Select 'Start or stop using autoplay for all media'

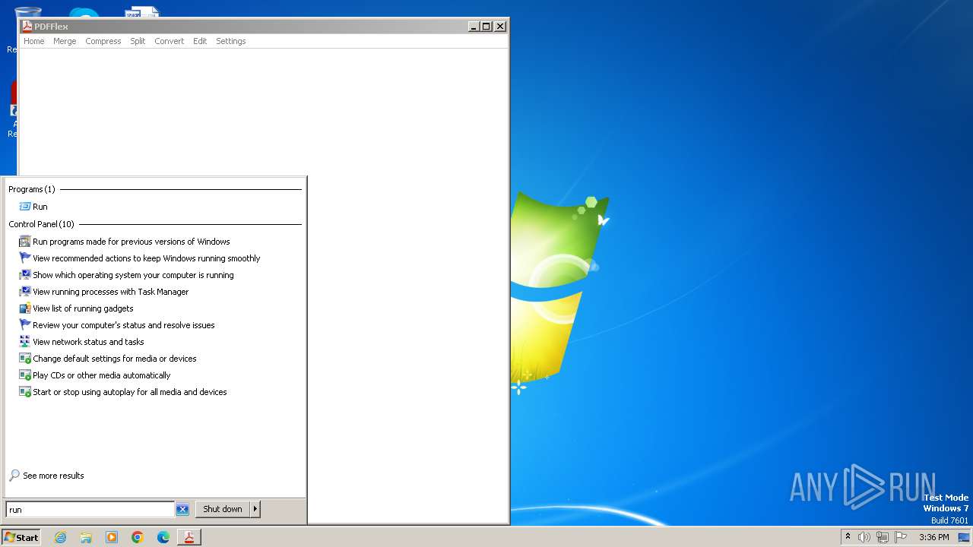[130, 392]
